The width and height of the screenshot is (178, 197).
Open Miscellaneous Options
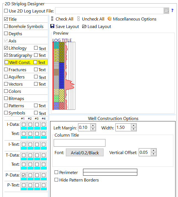109,19
